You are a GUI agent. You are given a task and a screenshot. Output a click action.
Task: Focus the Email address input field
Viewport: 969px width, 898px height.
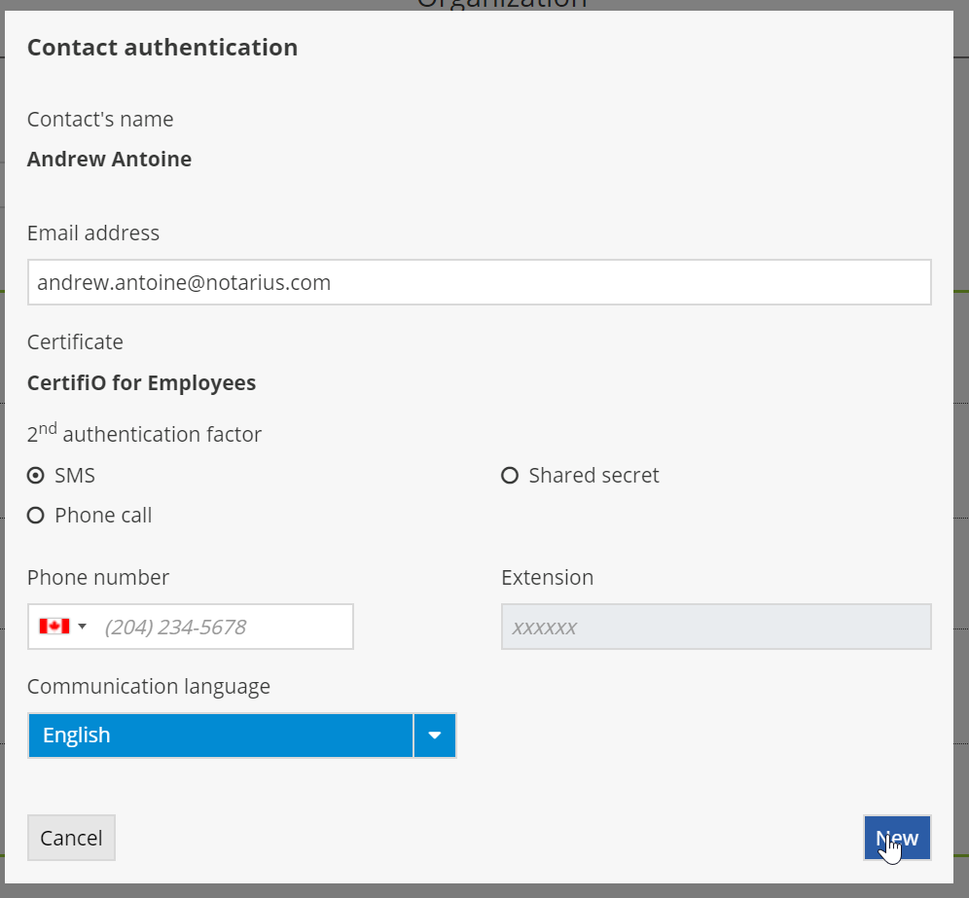(479, 282)
